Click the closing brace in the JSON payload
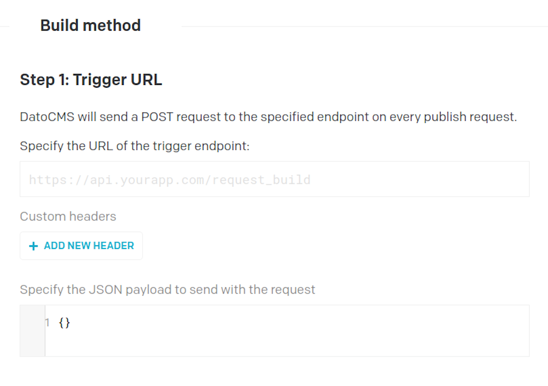Image resolution: width=548 pixels, height=386 pixels. pos(68,323)
